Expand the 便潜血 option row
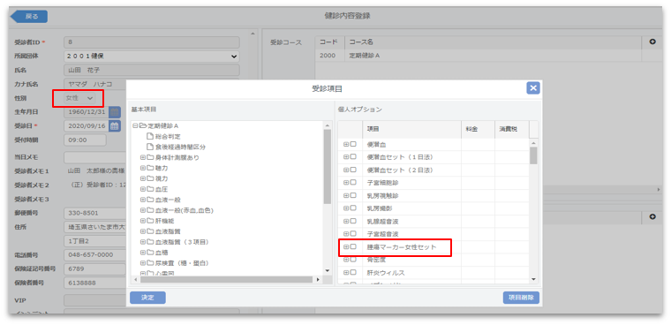The width and height of the screenshot is (671, 325). 346,144
